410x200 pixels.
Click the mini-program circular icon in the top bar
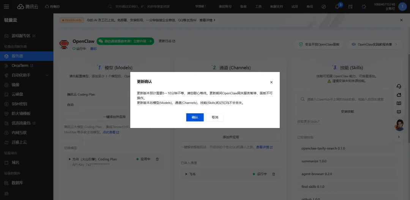pos(324,7)
